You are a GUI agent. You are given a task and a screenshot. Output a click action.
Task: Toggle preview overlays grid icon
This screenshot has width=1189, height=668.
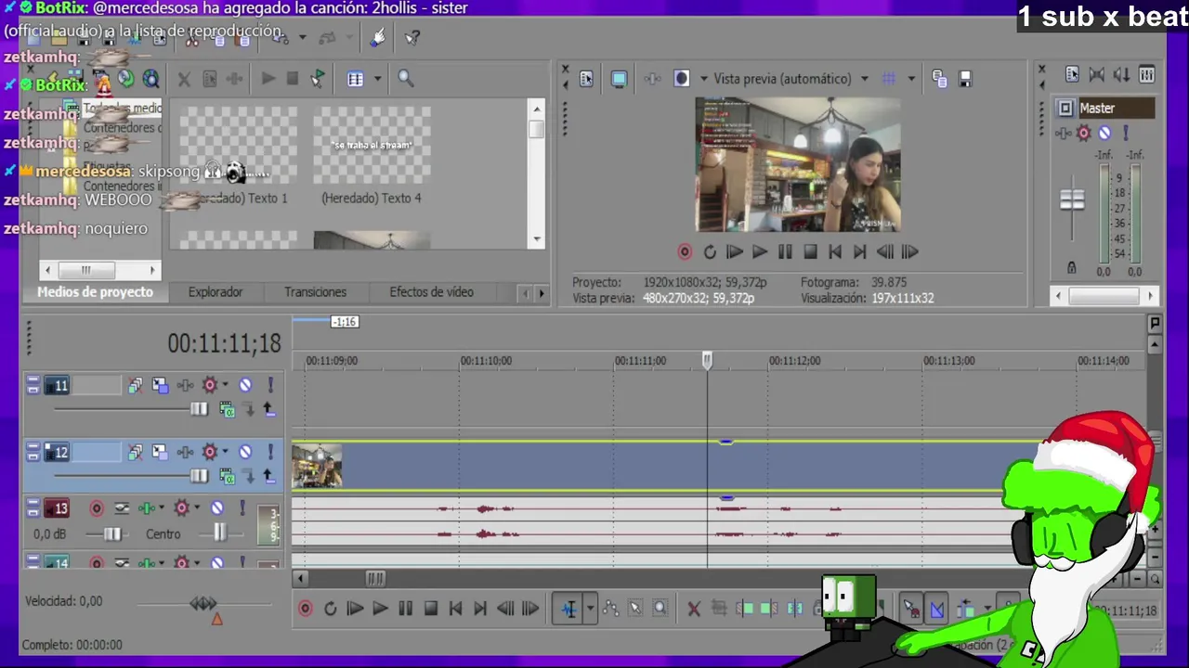point(889,79)
